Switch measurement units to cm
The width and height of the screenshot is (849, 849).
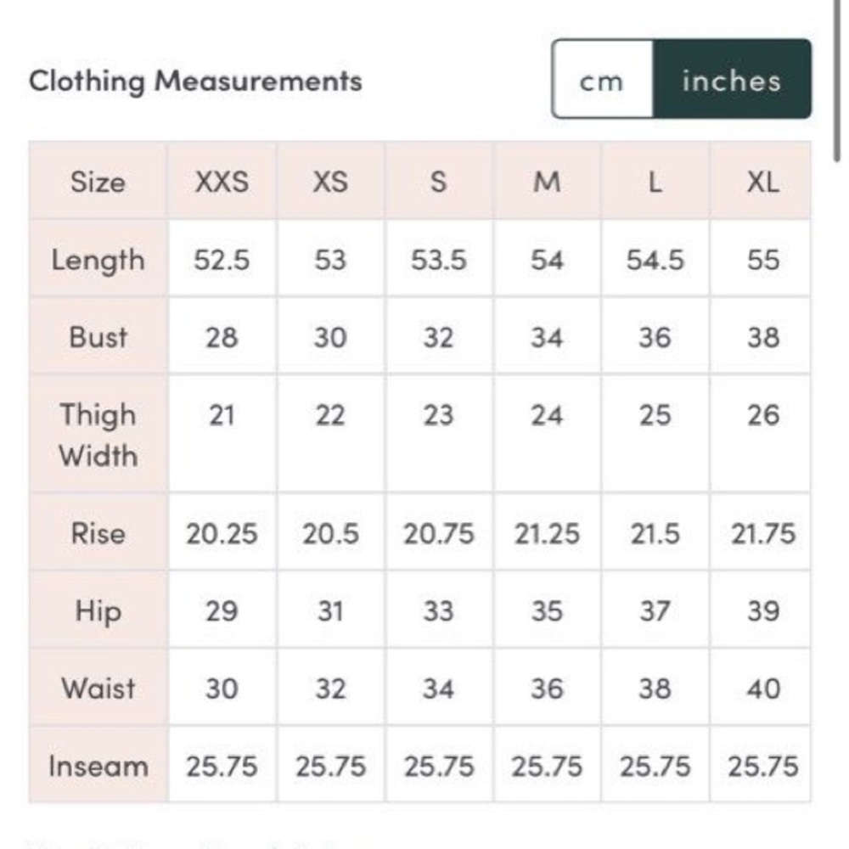click(602, 79)
